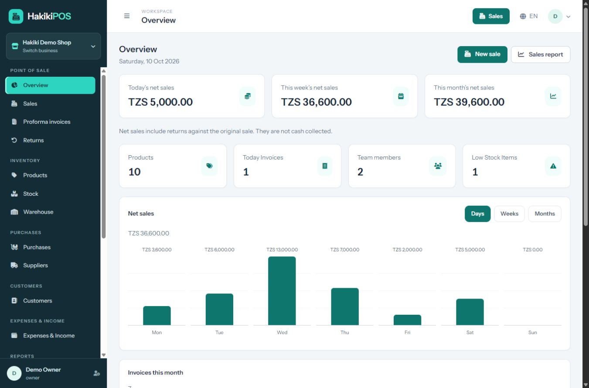Go to Sales in the sidebar

point(50,104)
